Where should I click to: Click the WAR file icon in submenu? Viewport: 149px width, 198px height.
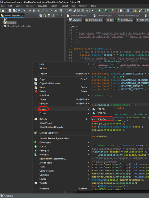94,113
